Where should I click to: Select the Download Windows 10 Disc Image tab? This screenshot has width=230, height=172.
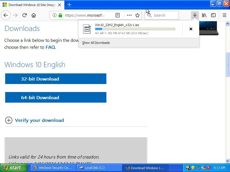32,5
